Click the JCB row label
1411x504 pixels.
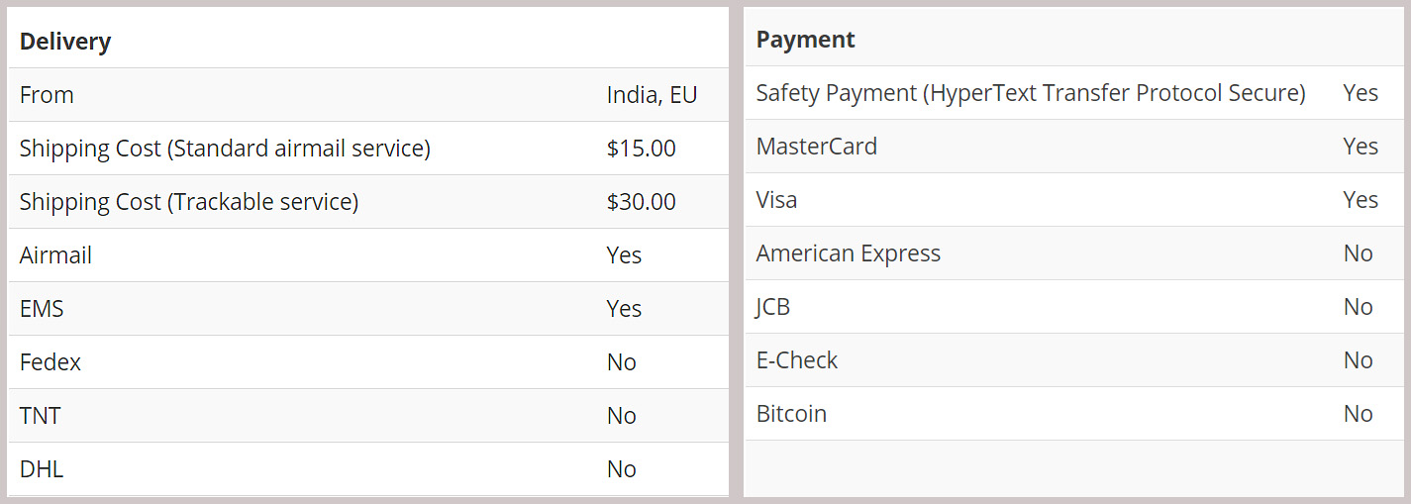(x=773, y=307)
